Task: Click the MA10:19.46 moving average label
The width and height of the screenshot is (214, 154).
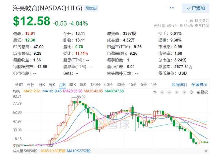Action: click(52, 91)
